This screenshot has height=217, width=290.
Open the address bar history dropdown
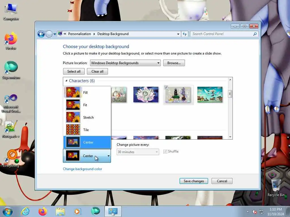pyautogui.click(x=178, y=34)
